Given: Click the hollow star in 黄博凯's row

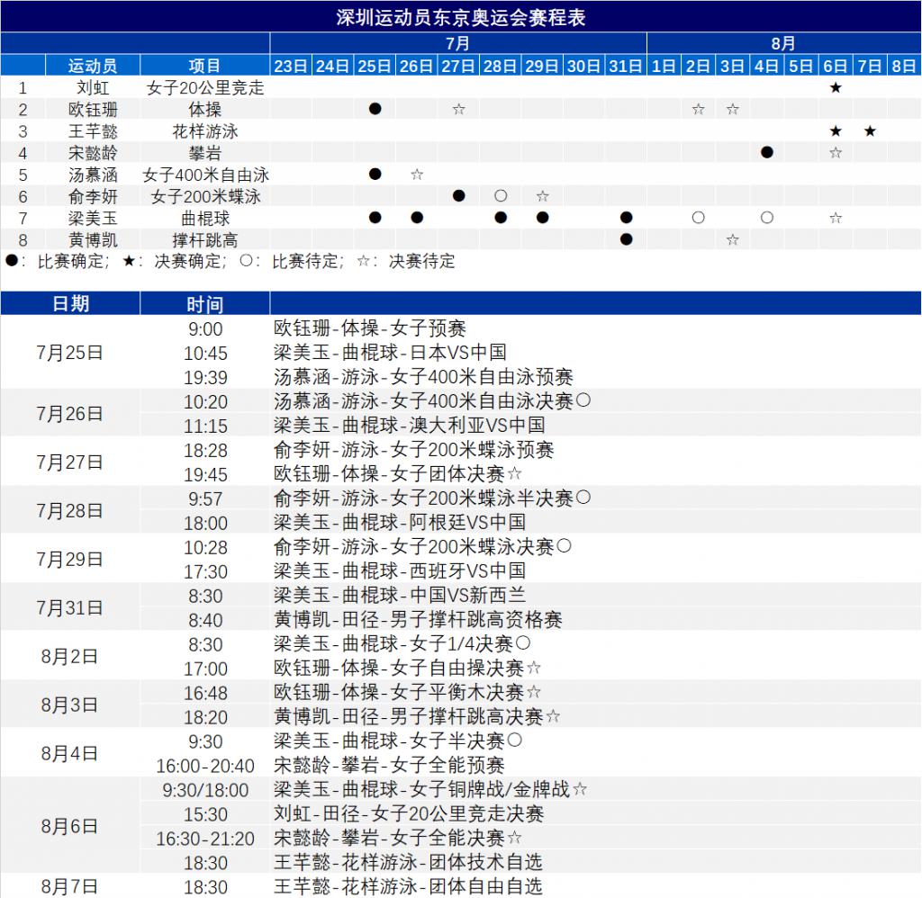Looking at the screenshot, I should tap(733, 239).
